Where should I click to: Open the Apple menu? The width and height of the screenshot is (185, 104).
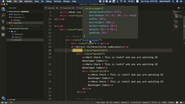3,1
